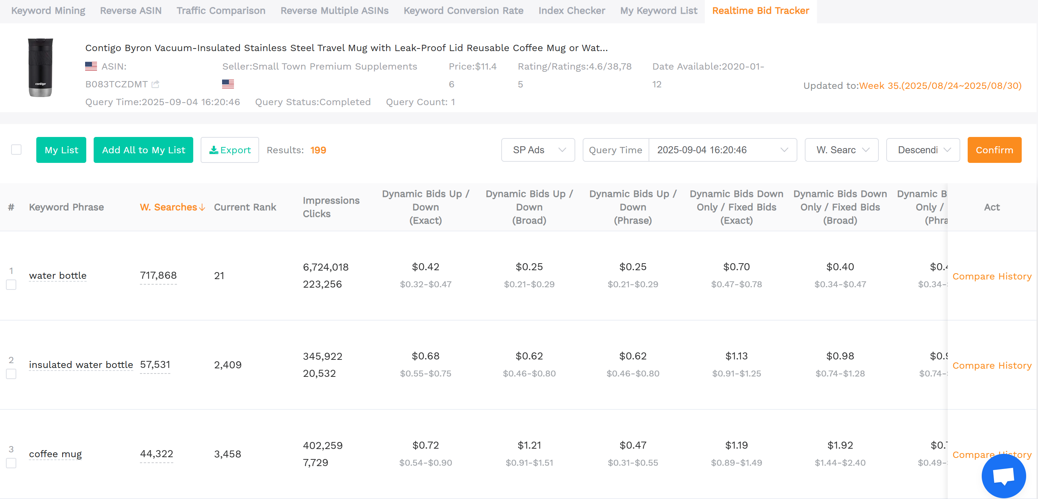Image resolution: width=1038 pixels, height=499 pixels.
Task: Open Compare History for insulated water bottle
Action: click(992, 365)
